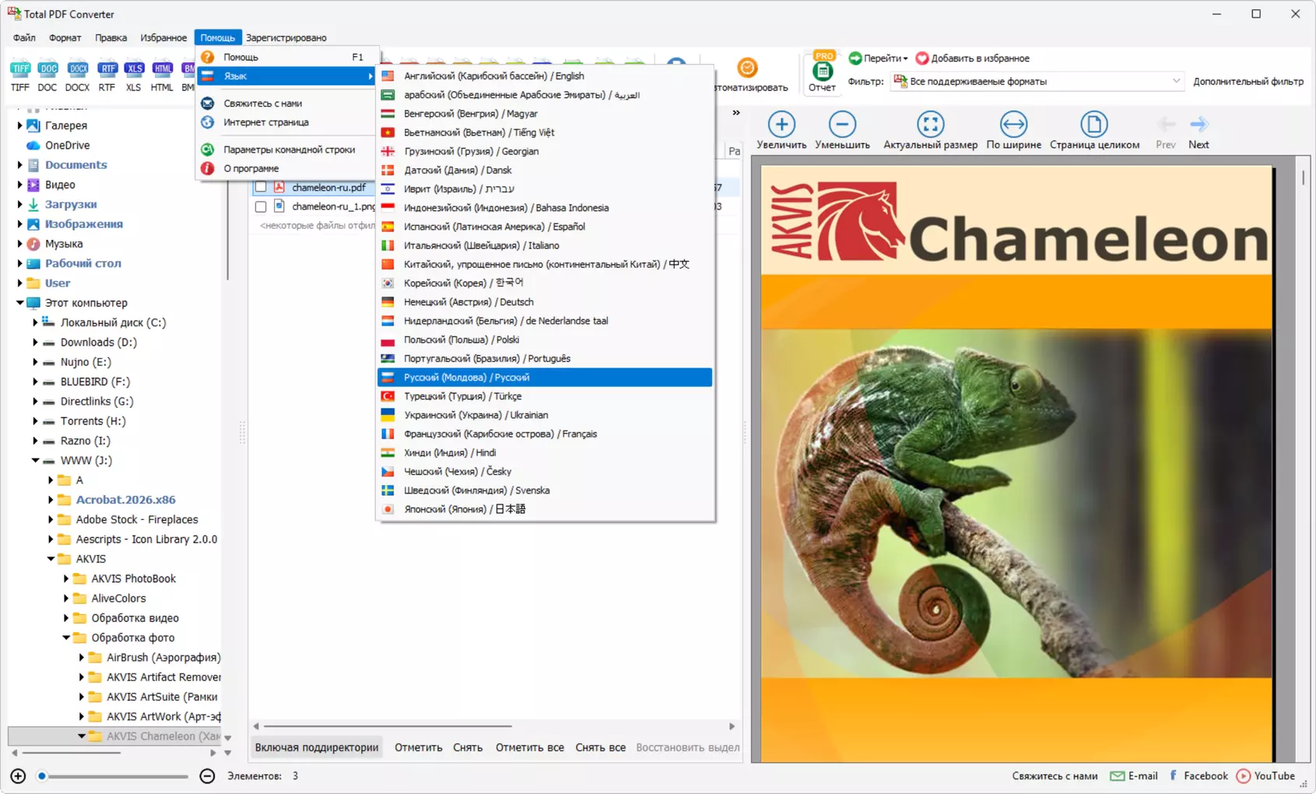Select the DOC conversion icon
1316x794 pixels.
click(x=47, y=76)
